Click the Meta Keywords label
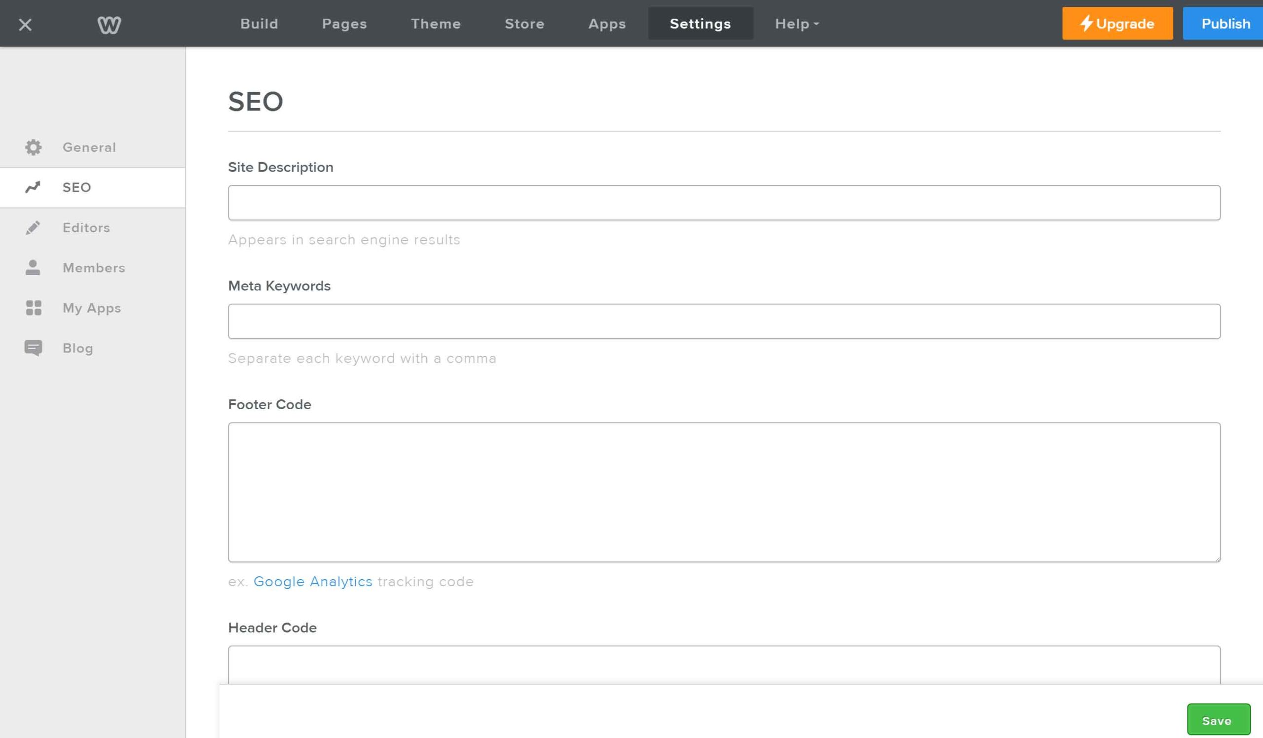1263x738 pixels. point(279,286)
